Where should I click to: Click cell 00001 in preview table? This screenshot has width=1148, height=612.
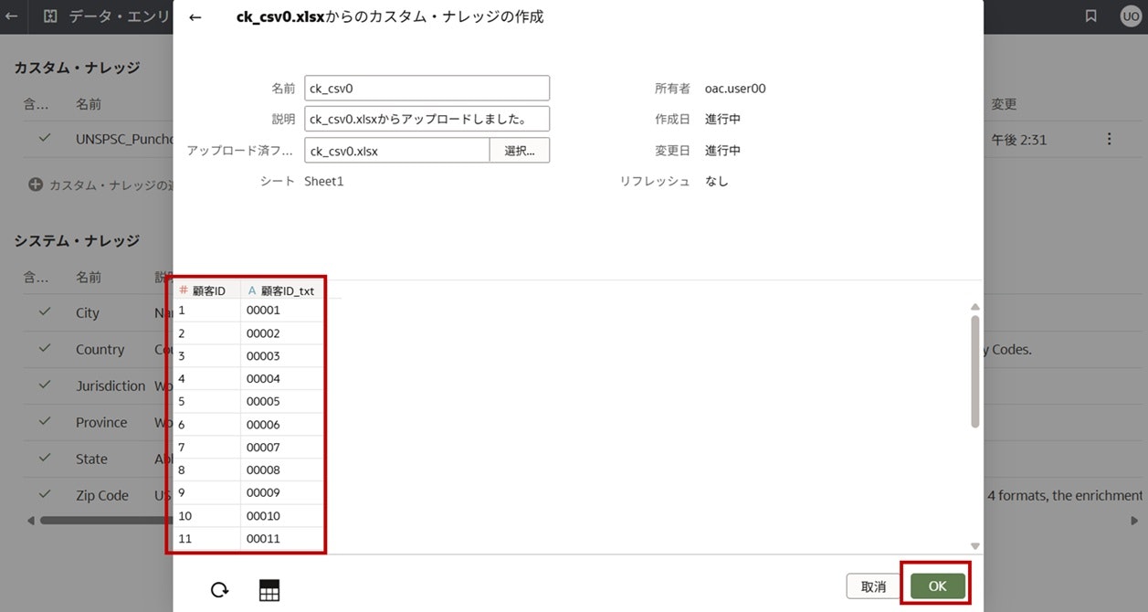(282, 311)
